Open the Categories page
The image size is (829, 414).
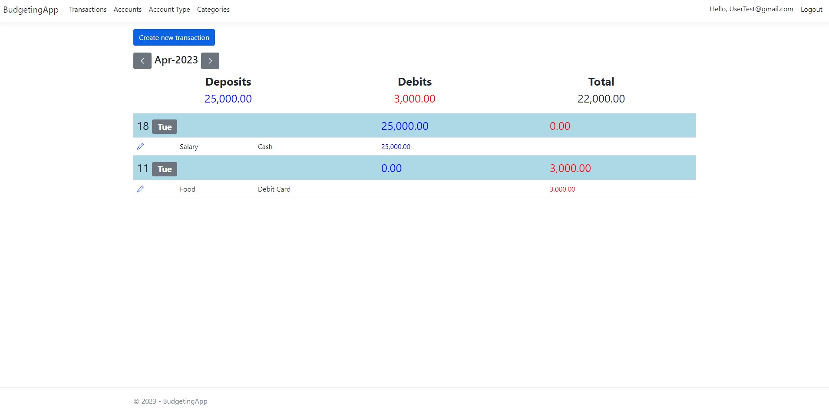point(213,9)
